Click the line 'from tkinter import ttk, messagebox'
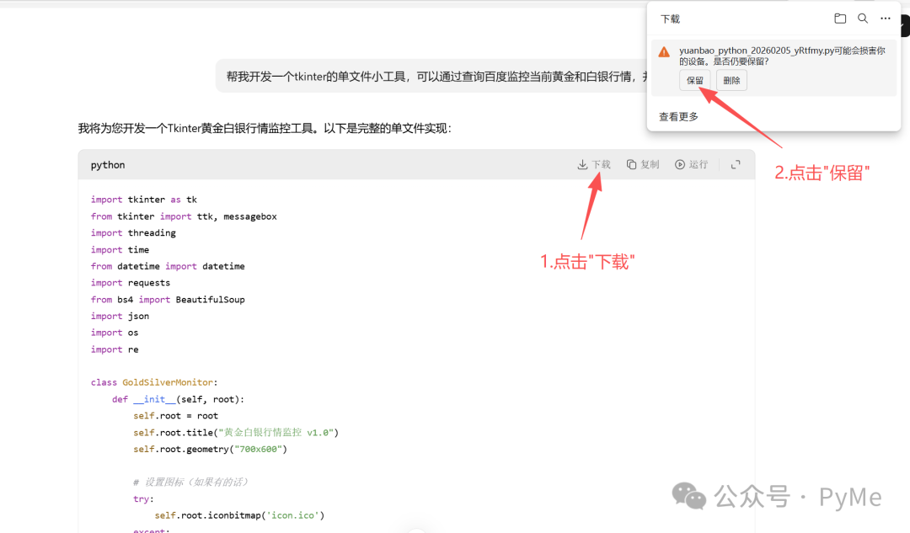Viewport: 910px width, 533px height. pyautogui.click(x=184, y=216)
